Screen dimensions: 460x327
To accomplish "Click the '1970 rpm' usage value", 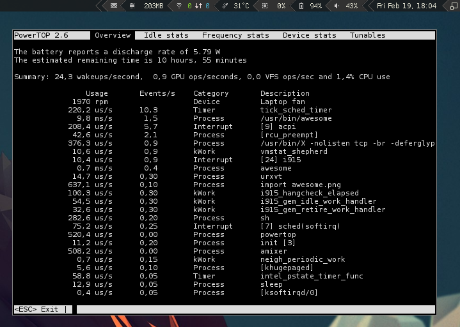I will coord(90,102).
